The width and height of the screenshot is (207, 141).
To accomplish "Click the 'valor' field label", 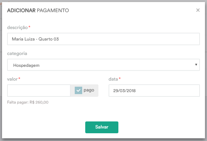I will 12,79.
